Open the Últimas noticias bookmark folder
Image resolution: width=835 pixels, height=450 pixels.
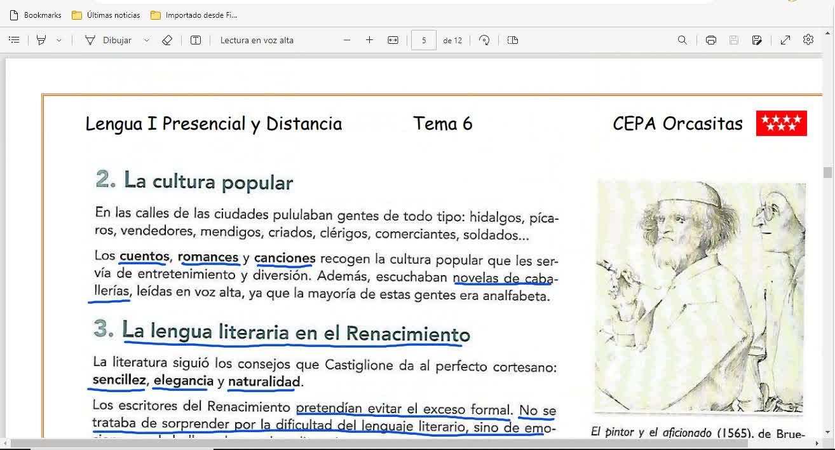(x=106, y=15)
